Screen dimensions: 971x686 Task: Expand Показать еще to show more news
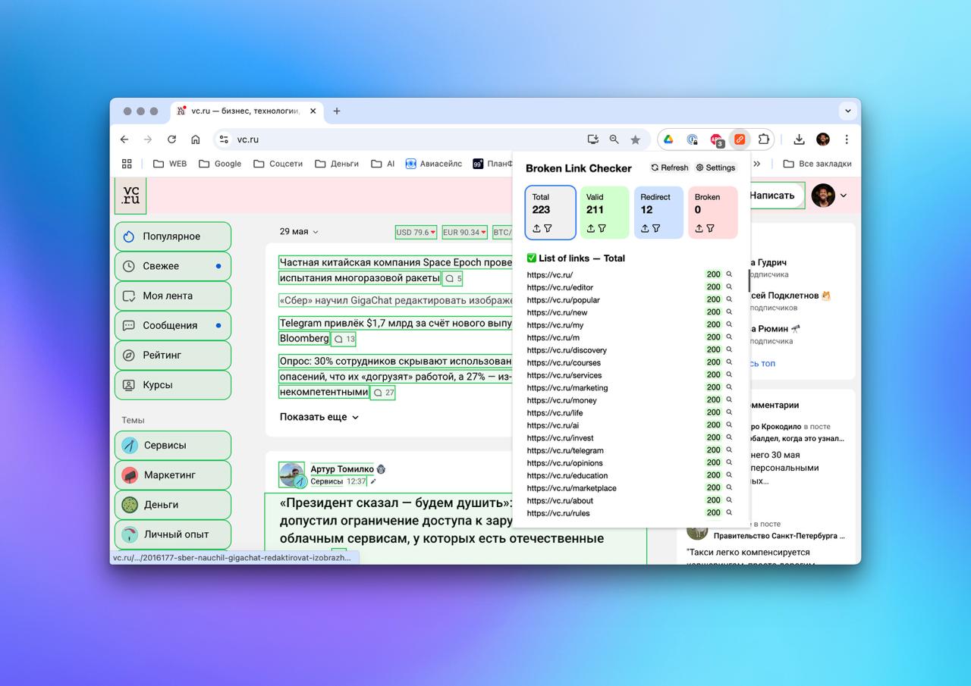coord(319,417)
